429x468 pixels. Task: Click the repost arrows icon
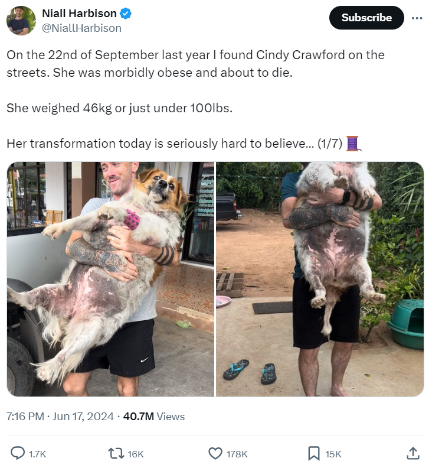coord(116,453)
